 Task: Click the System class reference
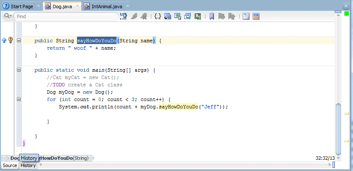coord(68,107)
